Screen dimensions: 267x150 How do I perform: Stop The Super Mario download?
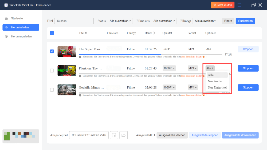[x=248, y=49]
